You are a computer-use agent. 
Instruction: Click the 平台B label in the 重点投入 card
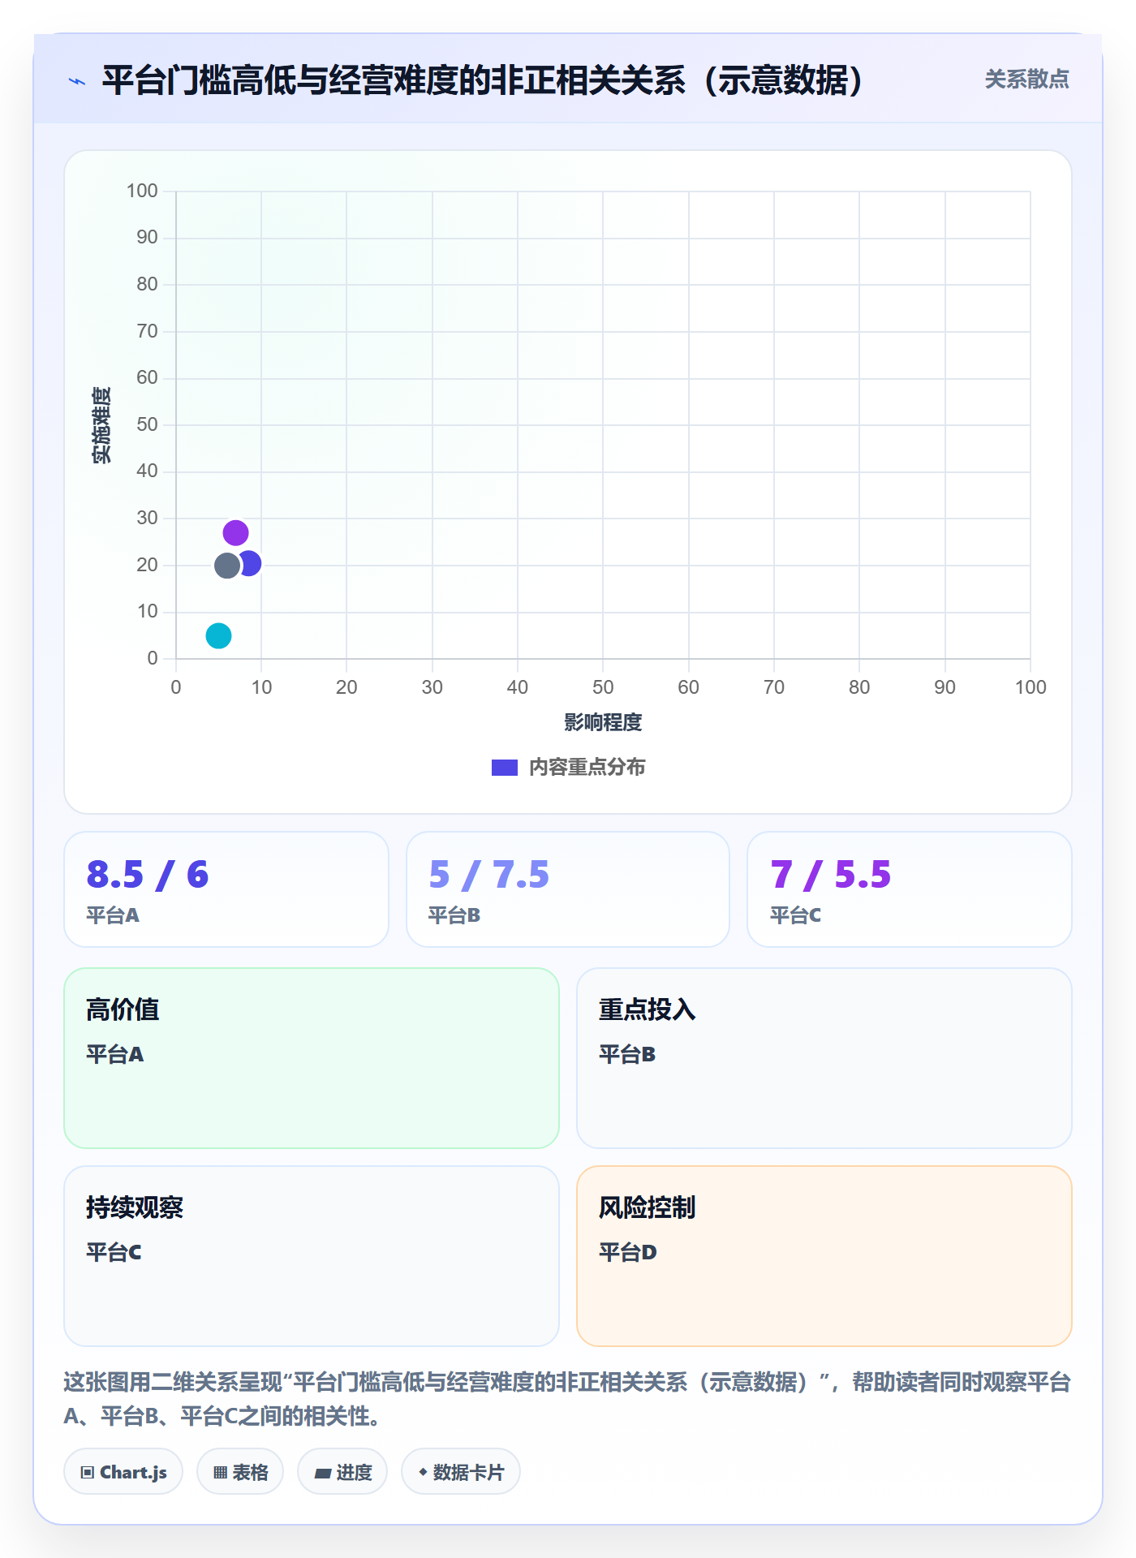627,1054
